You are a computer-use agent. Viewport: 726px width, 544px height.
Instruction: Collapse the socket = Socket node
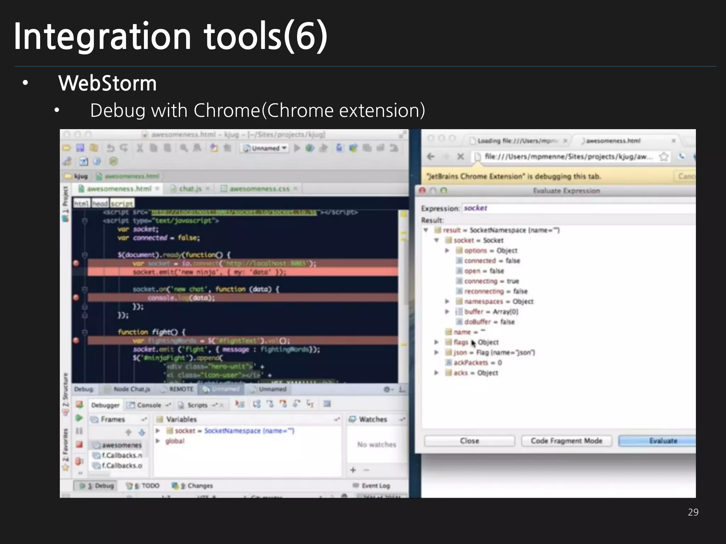437,240
